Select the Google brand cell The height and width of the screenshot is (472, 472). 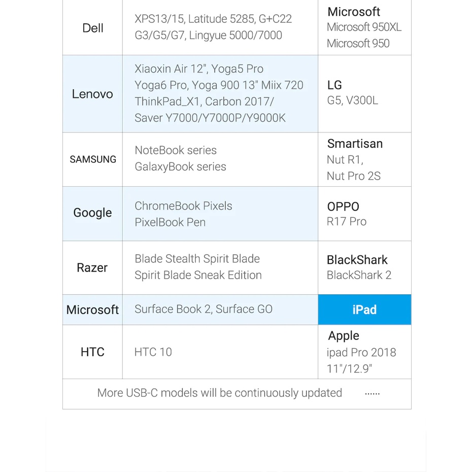click(x=92, y=213)
